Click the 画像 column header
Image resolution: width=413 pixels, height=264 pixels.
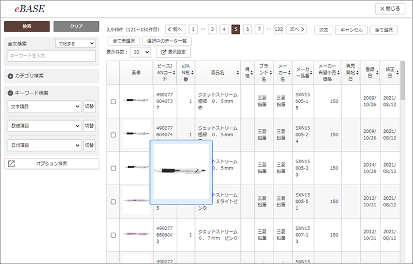click(136, 73)
